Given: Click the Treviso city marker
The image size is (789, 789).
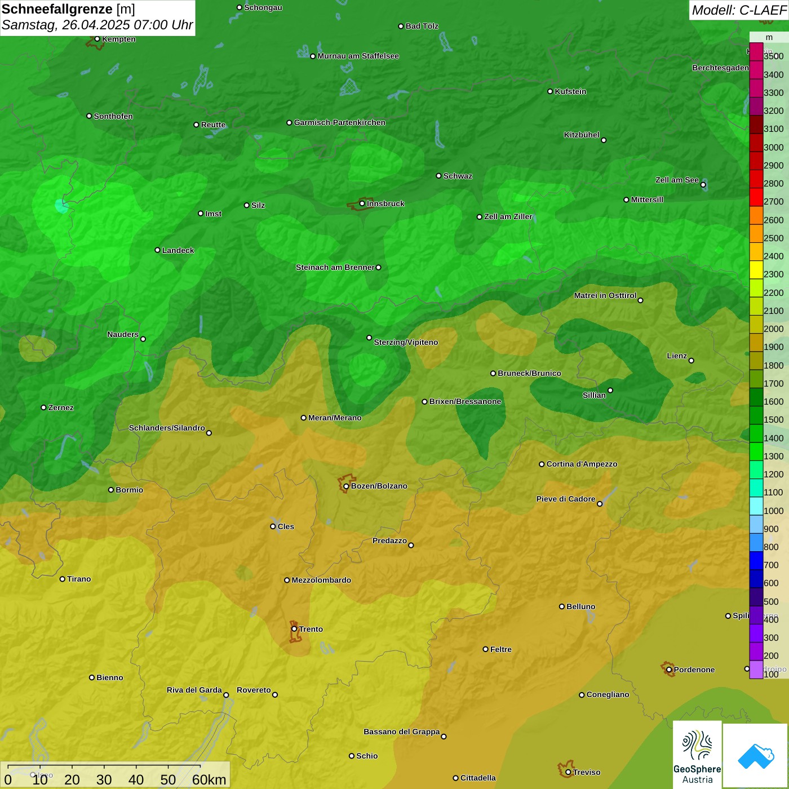Looking at the screenshot, I should point(568,772).
